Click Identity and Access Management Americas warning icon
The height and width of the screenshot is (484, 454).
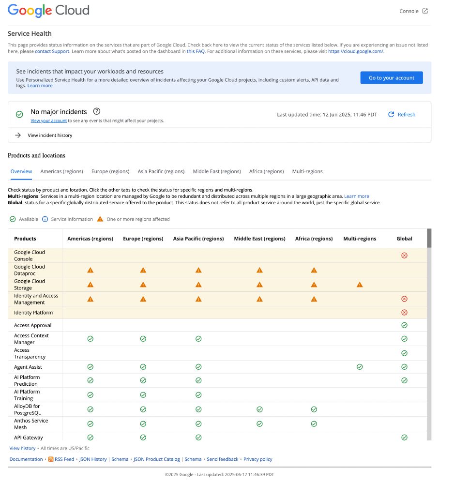[x=90, y=299]
